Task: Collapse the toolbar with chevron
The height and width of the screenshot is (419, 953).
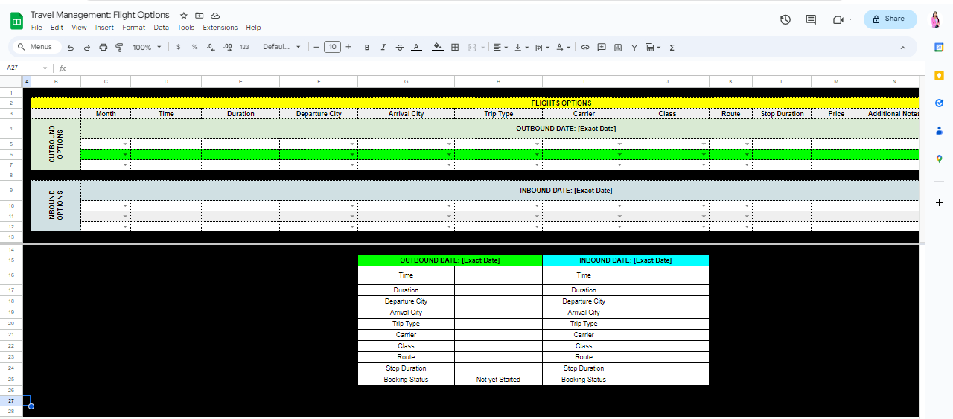Action: (x=903, y=47)
